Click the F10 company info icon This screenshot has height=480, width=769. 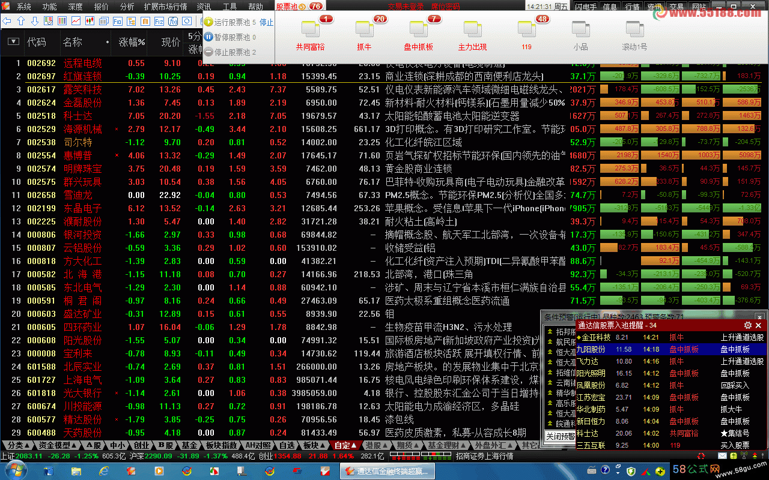118,21
